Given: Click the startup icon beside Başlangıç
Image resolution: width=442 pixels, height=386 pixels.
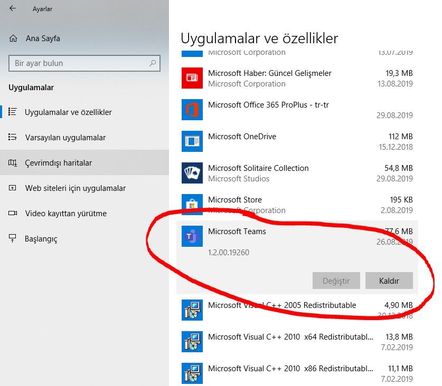Looking at the screenshot, I should [12, 238].
